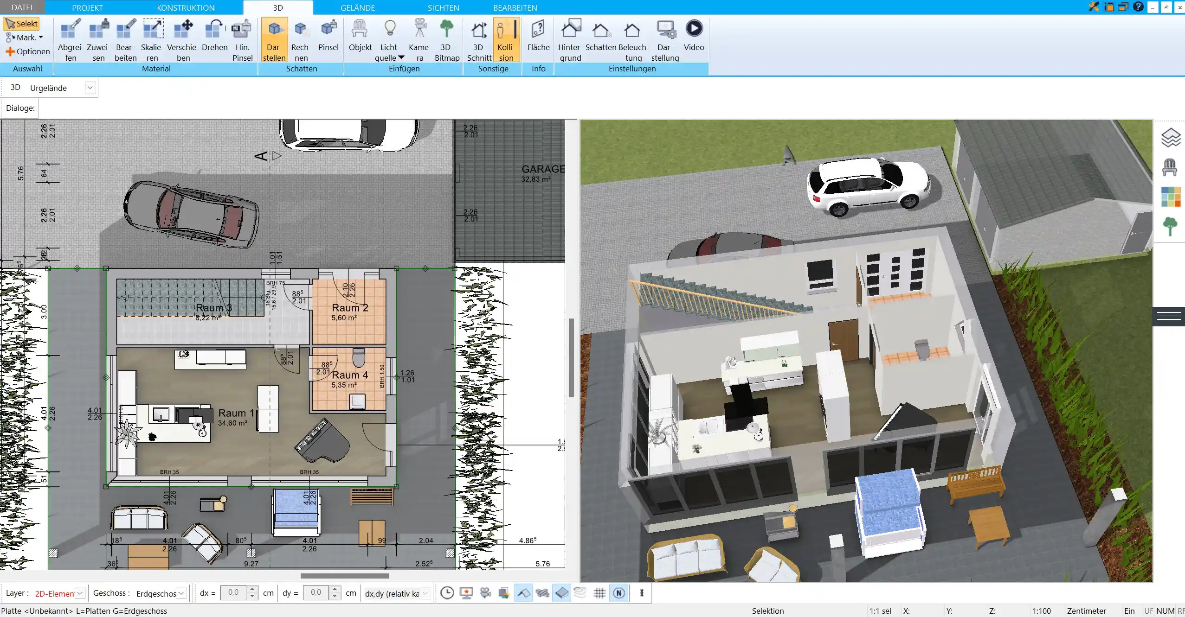Screen dimensions: 1185x617
Task: Open the furniture chair catalog icon
Action: 1170,167
